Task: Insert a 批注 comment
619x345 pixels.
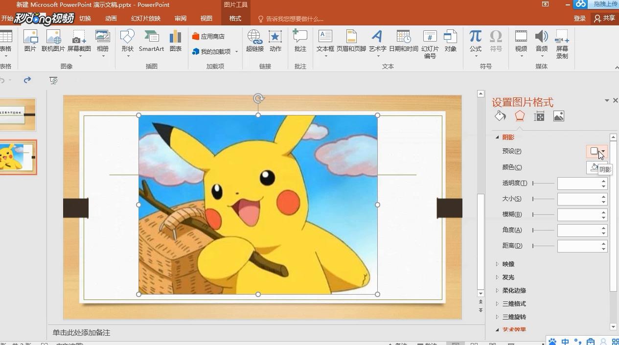Action: (x=300, y=41)
